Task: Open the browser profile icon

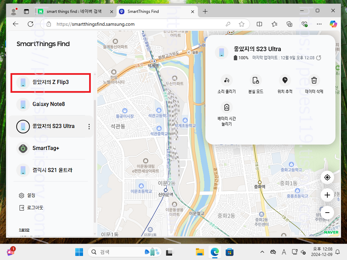Action: (14, 12)
